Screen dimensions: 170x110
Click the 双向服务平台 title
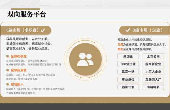[x=27, y=14]
